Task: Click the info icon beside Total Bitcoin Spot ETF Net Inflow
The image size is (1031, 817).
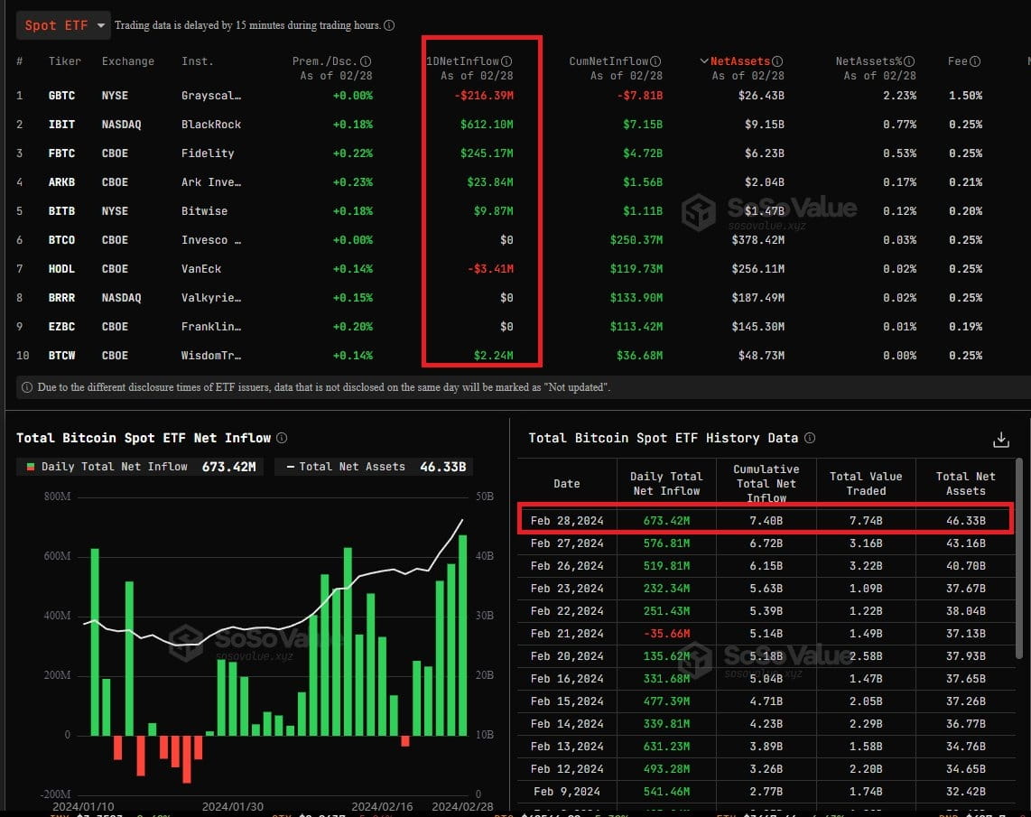Action: (x=281, y=438)
